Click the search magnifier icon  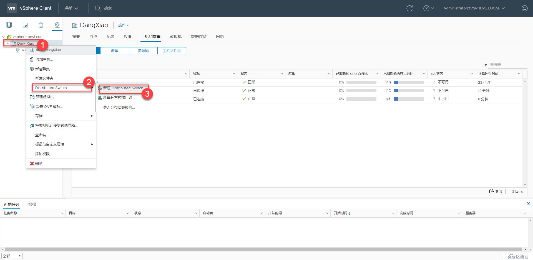(x=98, y=8)
